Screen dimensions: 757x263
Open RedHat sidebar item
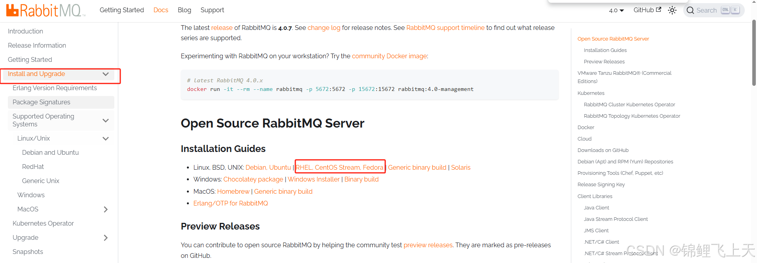click(x=33, y=167)
